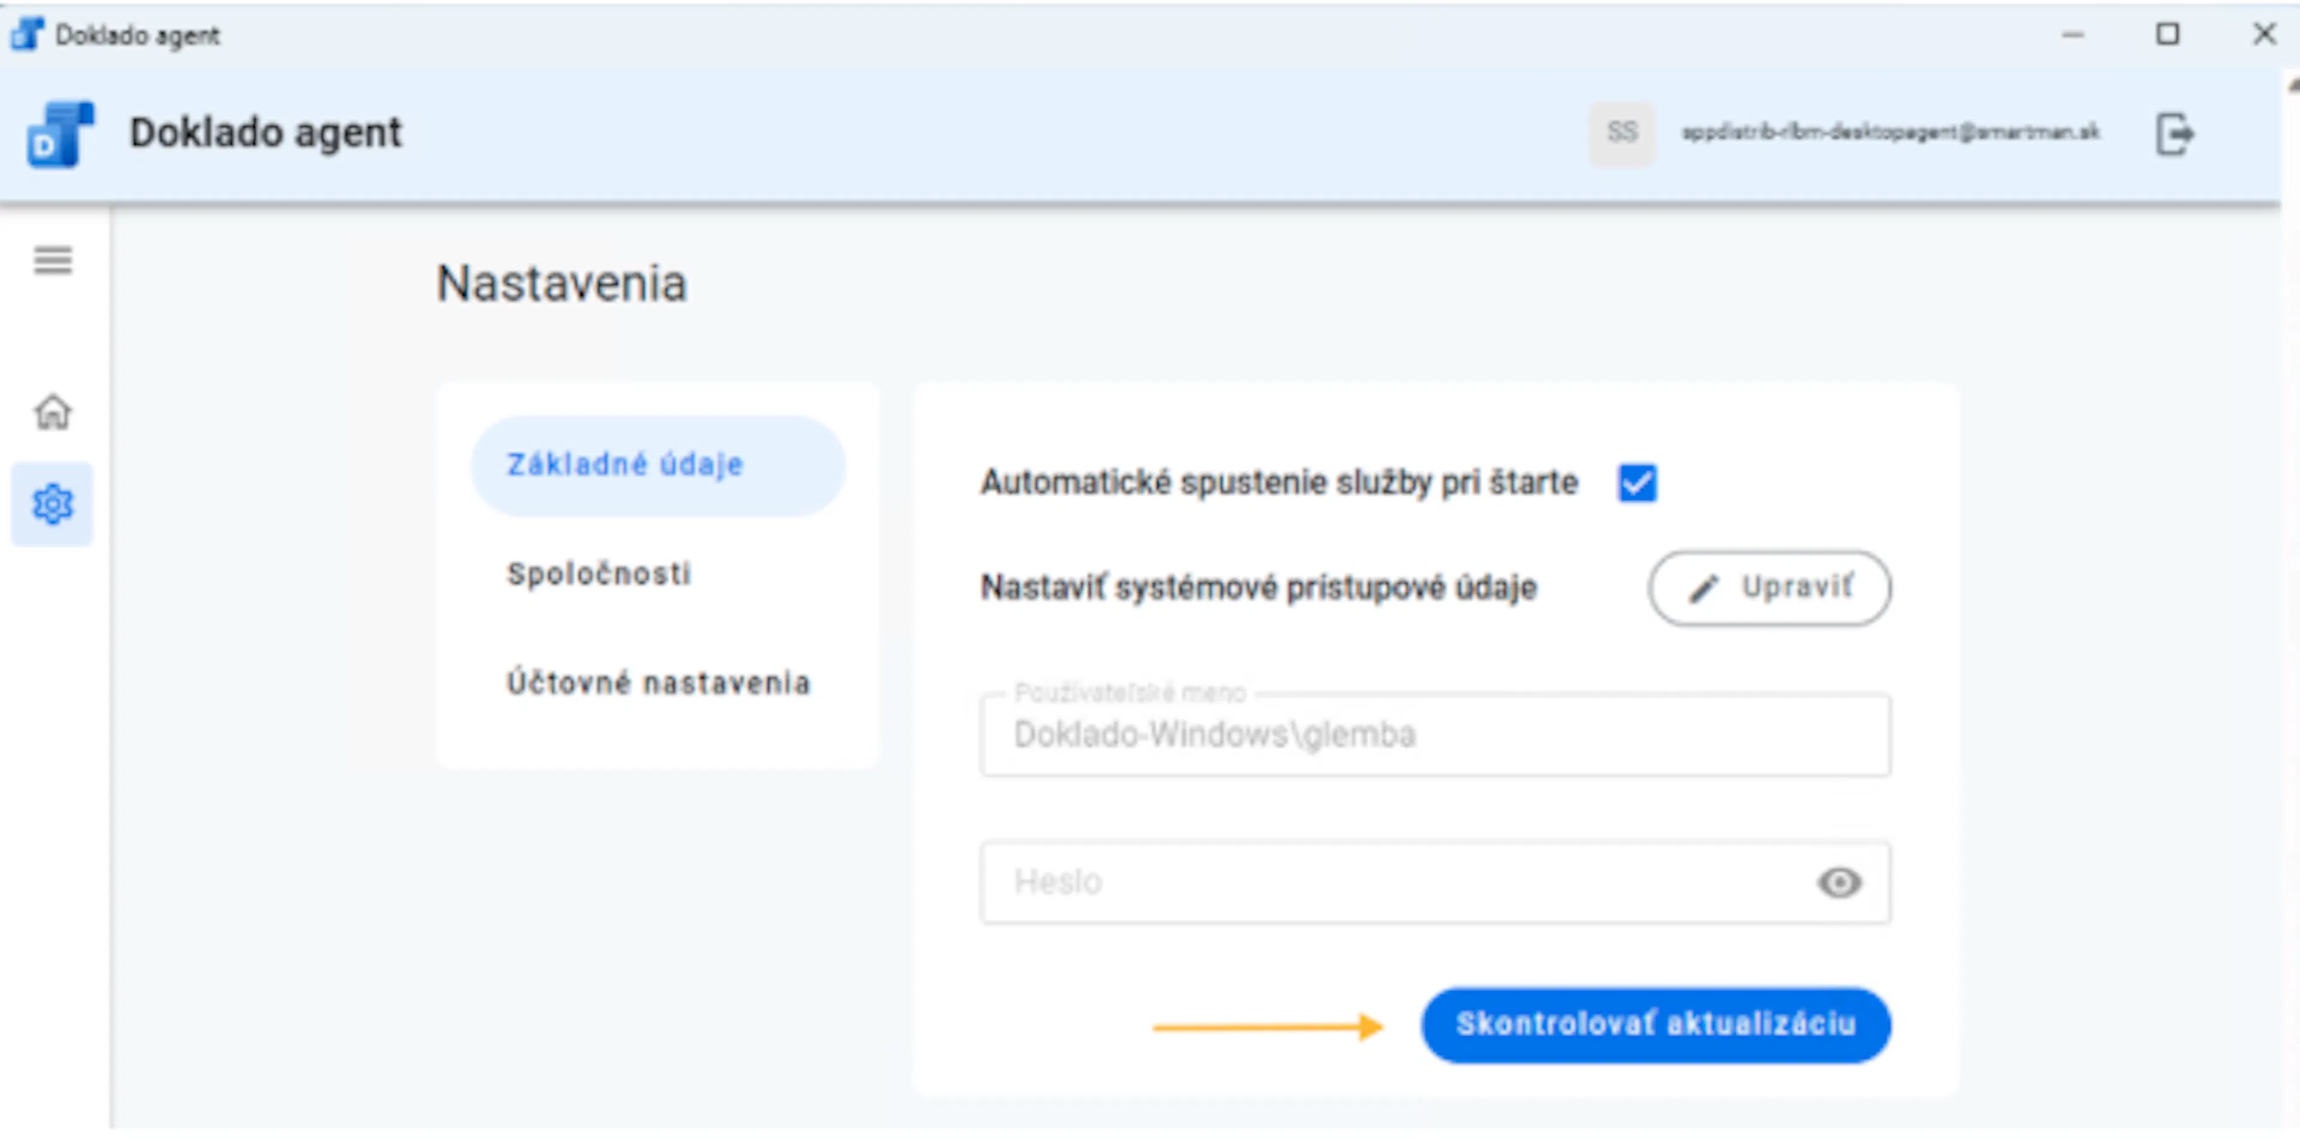Click the pencil icon on Upraviť
The height and width of the screenshot is (1140, 2300).
(1703, 589)
